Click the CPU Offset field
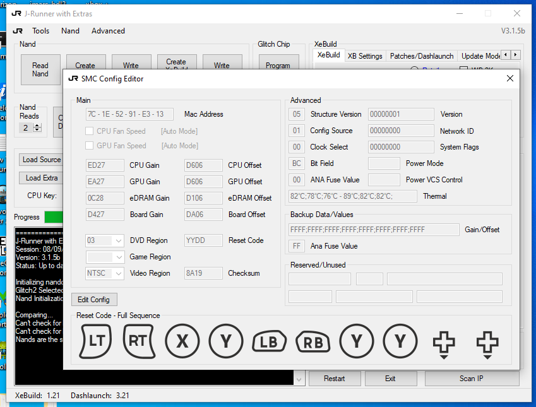536x407 pixels. click(x=203, y=165)
